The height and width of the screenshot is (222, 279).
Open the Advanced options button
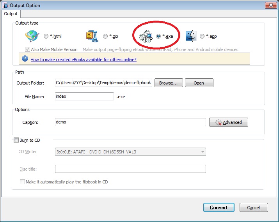[228, 122]
